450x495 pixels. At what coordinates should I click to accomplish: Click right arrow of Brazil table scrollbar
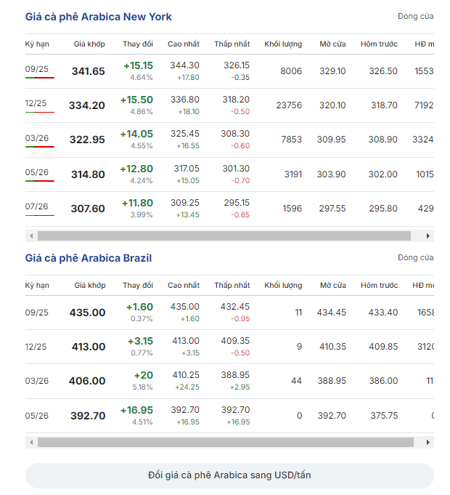[x=428, y=442]
